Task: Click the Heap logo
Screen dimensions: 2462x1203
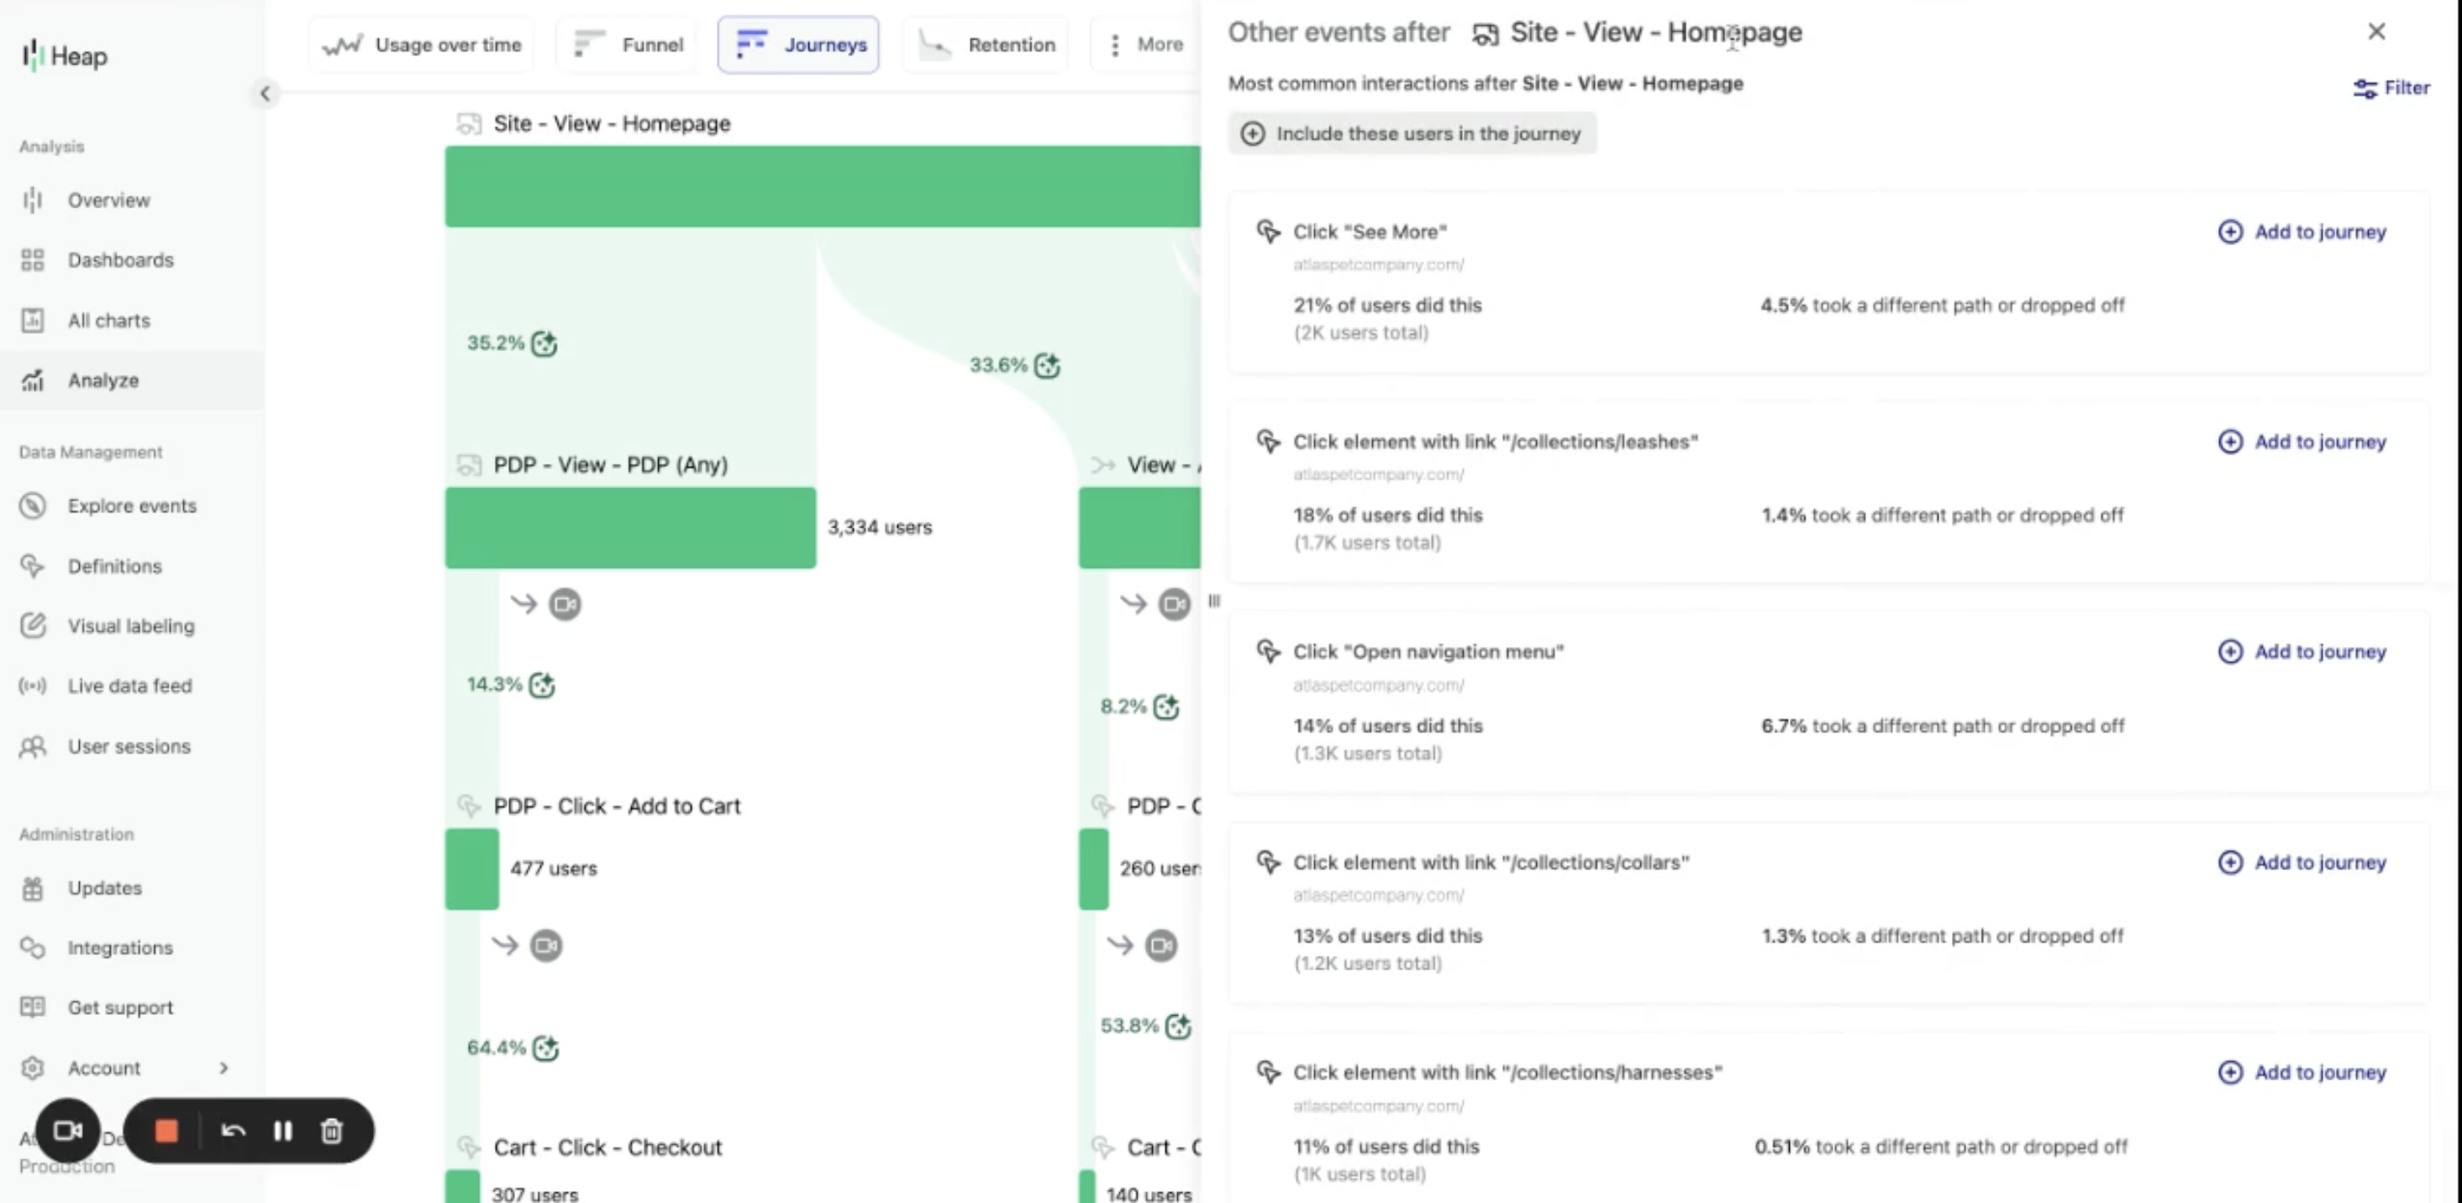Action: (x=65, y=56)
